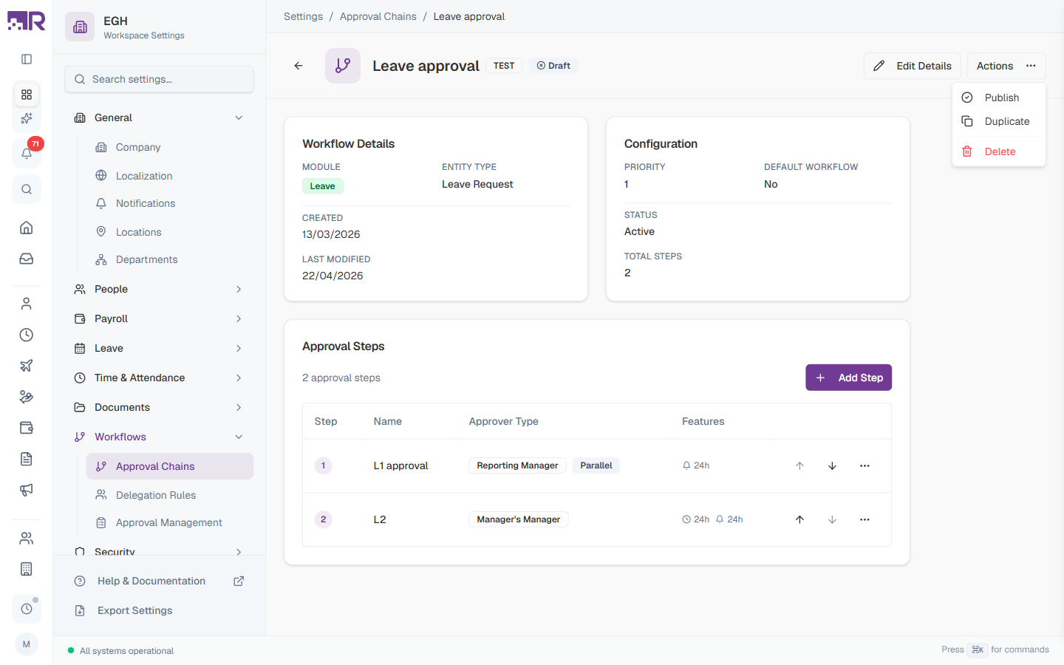This screenshot has width=1064, height=665.
Task: Choose Delete from Actions menu
Action: pyautogui.click(x=999, y=151)
